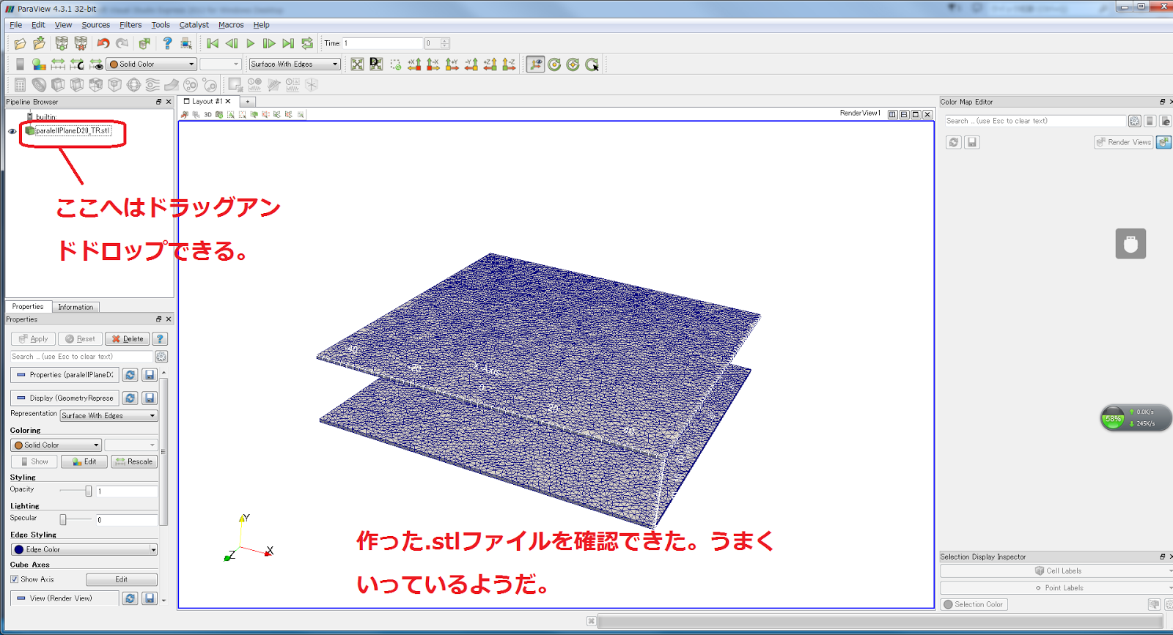
Task: Open the File menu
Action: [15, 25]
